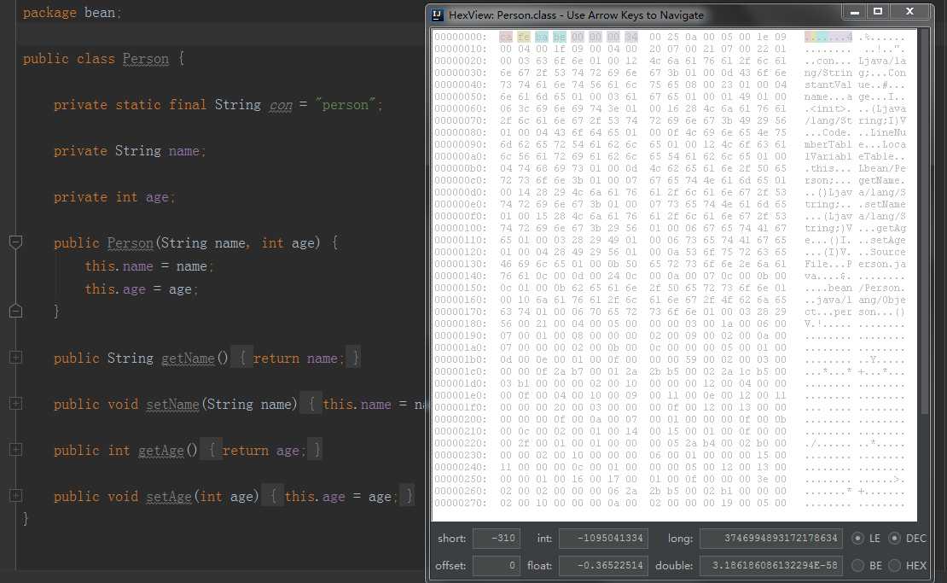The image size is (947, 583).
Task: Click the highlighted byte 'fe'
Action: coord(524,38)
